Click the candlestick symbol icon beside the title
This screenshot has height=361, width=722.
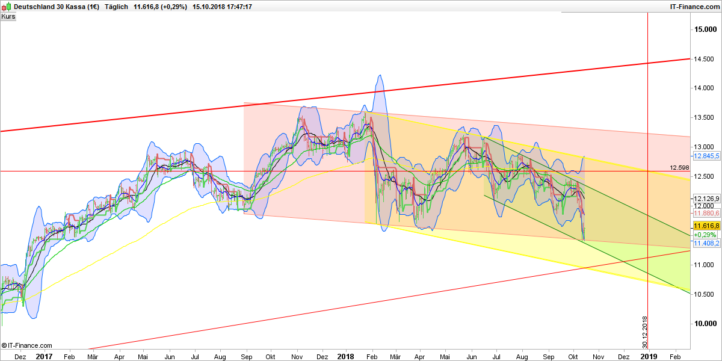pyautogui.click(x=5, y=7)
